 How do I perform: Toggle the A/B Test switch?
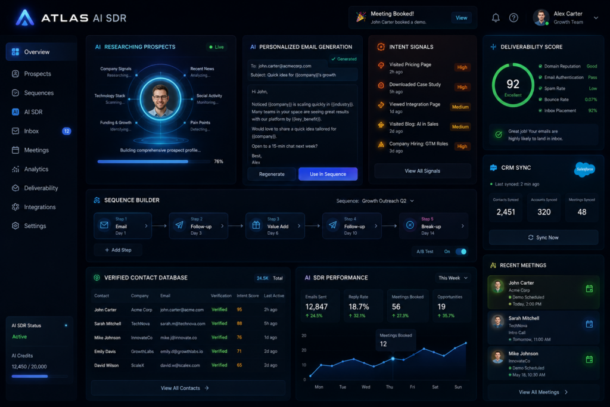pyautogui.click(x=461, y=251)
